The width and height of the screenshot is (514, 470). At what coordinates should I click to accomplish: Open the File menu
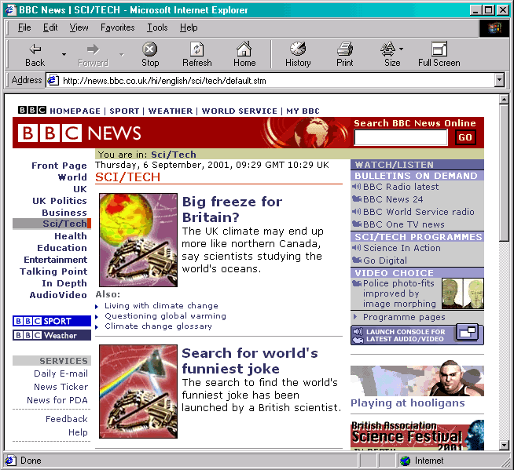pos(24,27)
